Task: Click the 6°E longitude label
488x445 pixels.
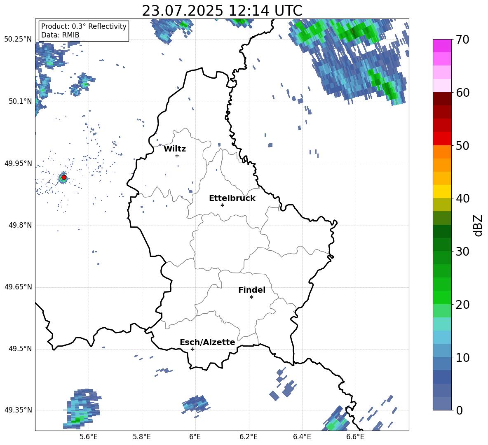Action: pos(195,437)
